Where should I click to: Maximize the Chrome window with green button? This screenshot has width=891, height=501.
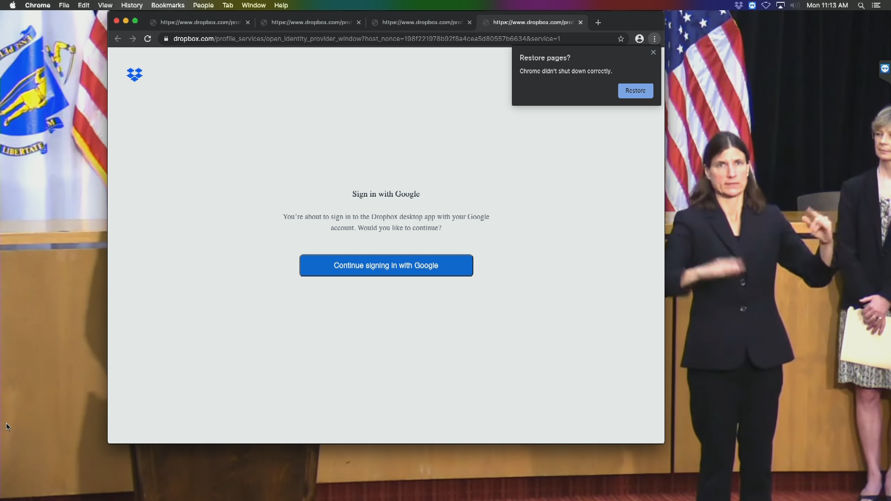(135, 21)
